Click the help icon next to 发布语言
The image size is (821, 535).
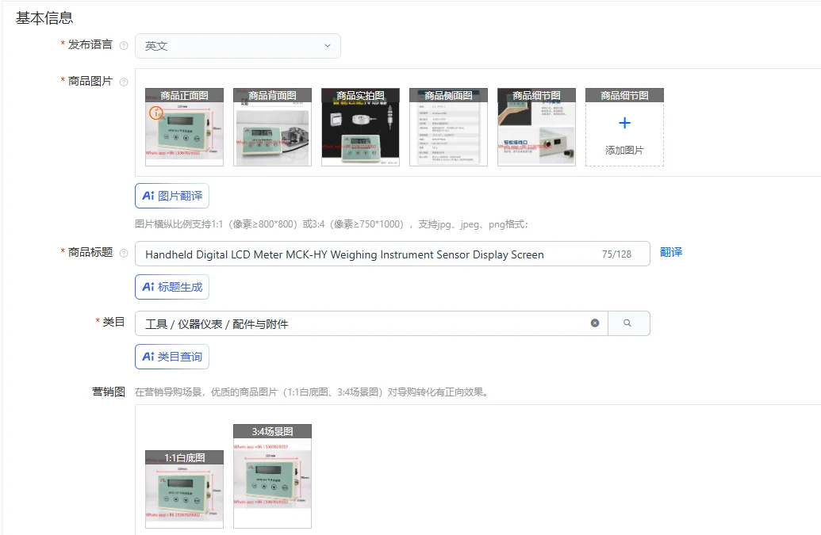click(124, 45)
